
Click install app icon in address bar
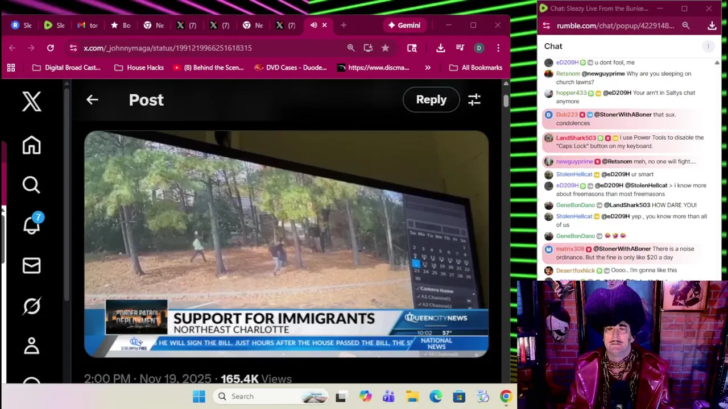click(368, 48)
